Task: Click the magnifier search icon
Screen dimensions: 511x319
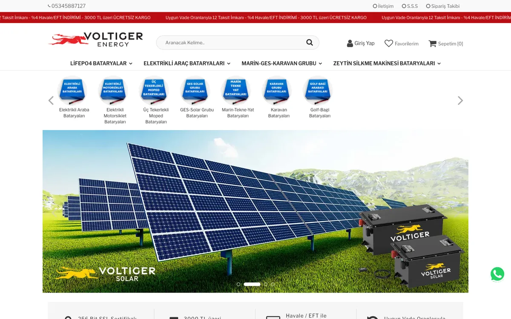Action: (310, 43)
